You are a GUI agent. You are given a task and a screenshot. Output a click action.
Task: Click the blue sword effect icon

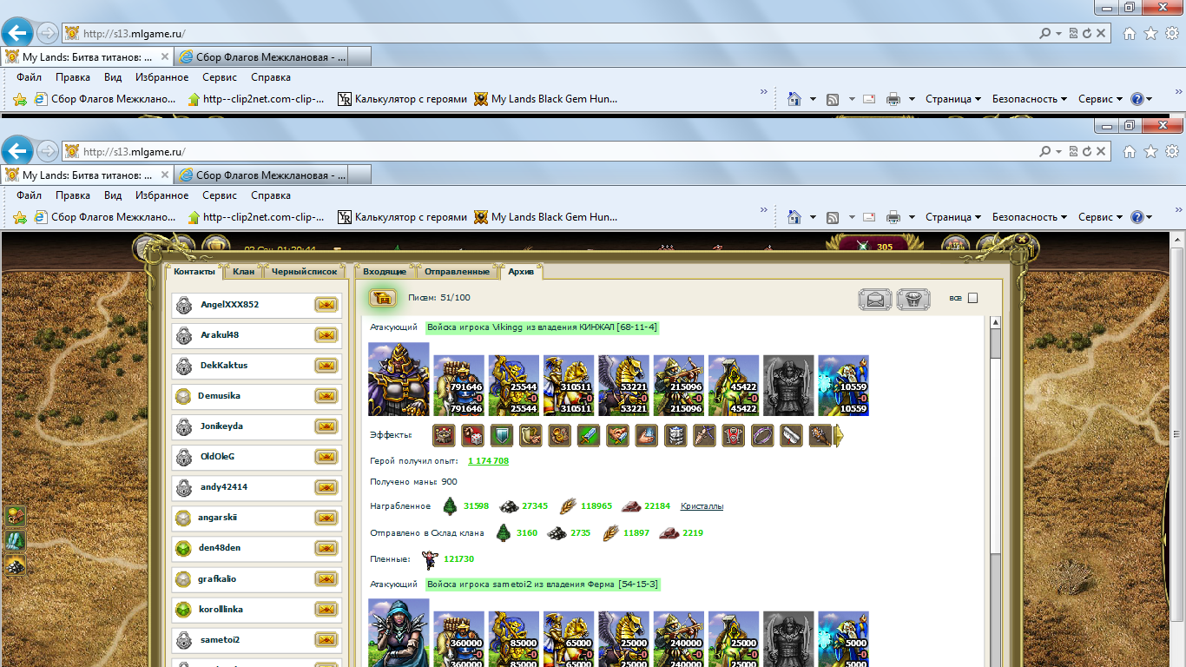(589, 435)
